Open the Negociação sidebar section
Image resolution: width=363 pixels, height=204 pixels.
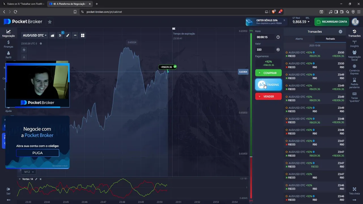(9, 33)
